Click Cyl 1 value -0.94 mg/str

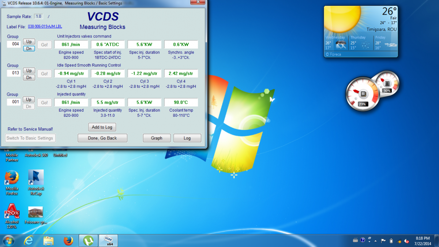[71, 74]
